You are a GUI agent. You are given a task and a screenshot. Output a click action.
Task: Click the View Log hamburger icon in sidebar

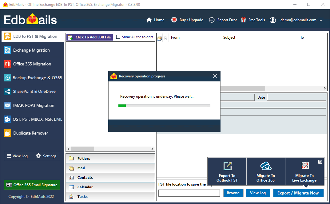pos(9,156)
